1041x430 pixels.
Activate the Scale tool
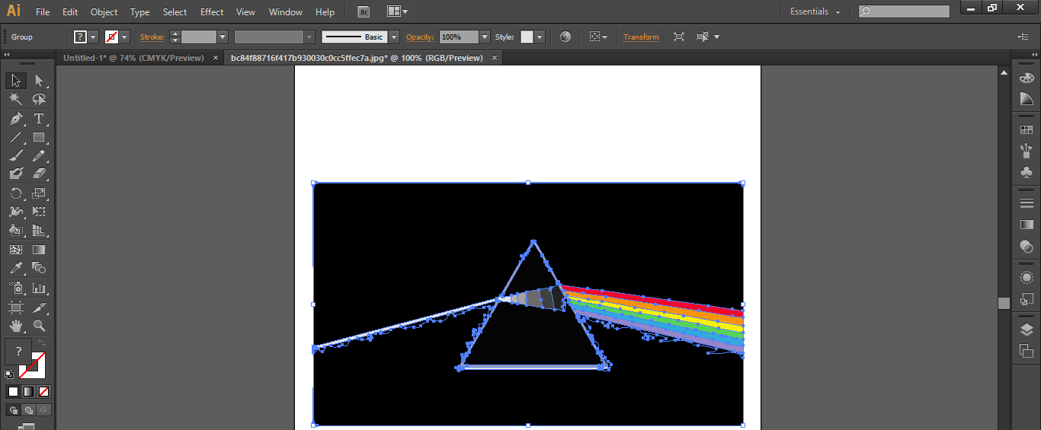[39, 193]
